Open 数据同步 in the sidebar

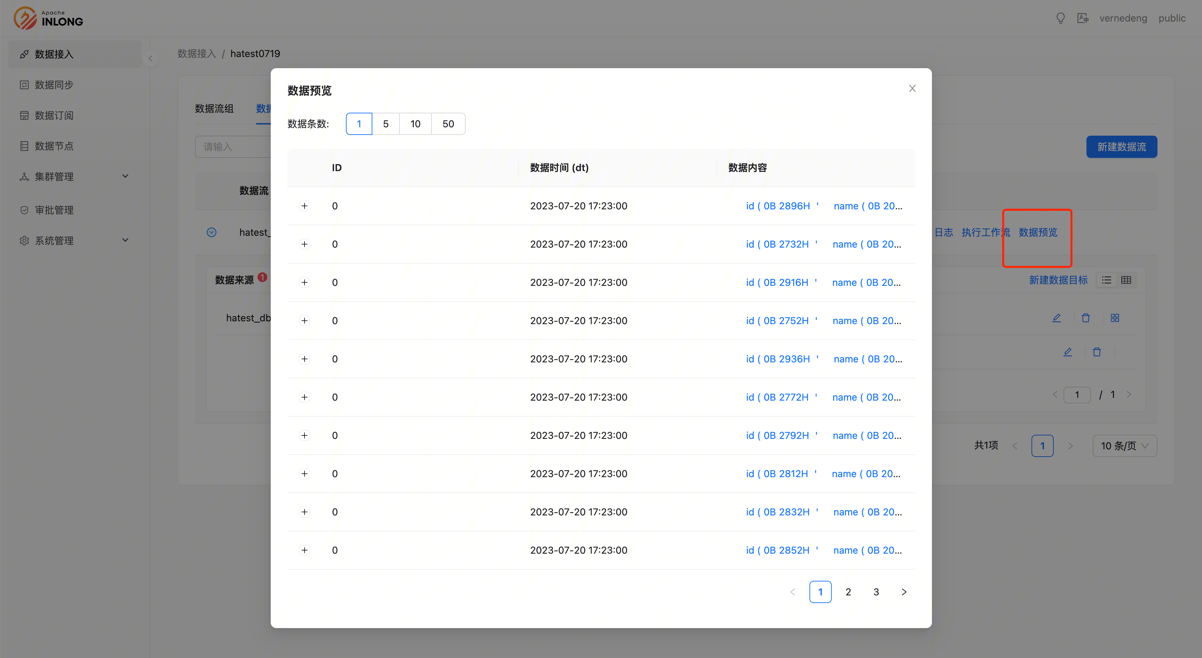54,85
